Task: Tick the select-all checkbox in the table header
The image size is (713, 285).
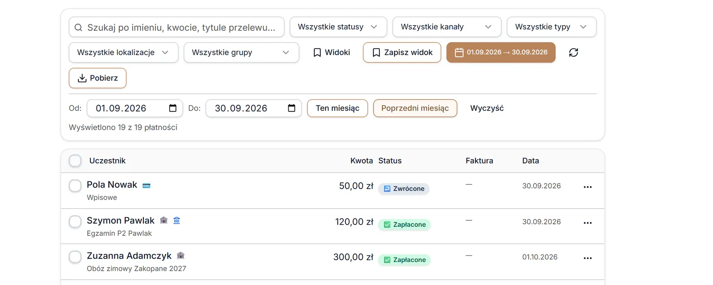Action: (x=75, y=161)
